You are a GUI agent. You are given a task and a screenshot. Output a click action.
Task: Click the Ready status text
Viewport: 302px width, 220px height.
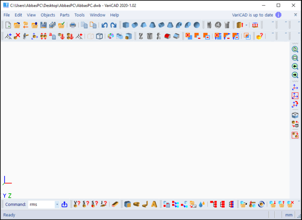coord(9,215)
